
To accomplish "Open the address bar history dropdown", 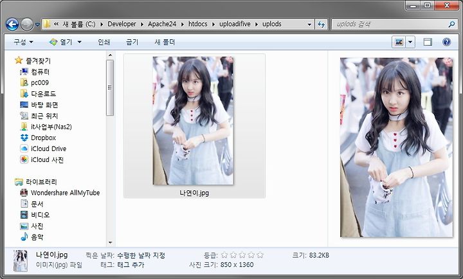I will [x=309, y=24].
